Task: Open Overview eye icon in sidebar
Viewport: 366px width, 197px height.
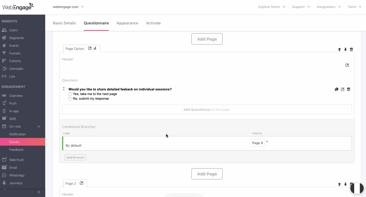Action: pyautogui.click(x=4, y=96)
